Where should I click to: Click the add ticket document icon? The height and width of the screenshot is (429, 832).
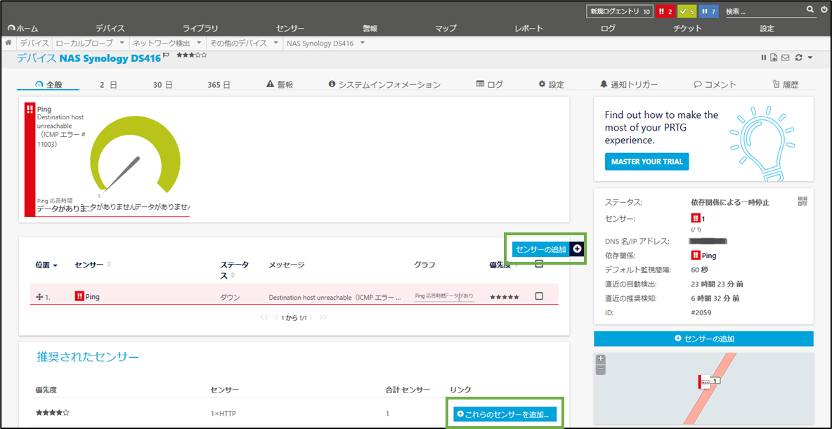pyautogui.click(x=774, y=58)
